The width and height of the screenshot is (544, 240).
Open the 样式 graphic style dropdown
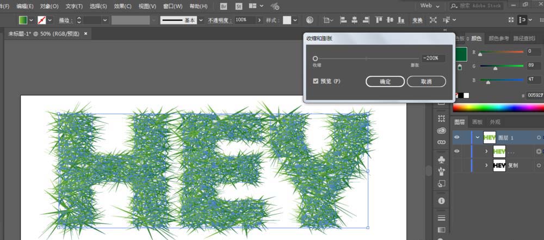click(x=295, y=20)
